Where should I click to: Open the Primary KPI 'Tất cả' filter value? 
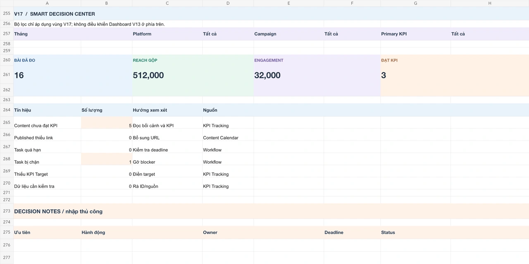458,34
